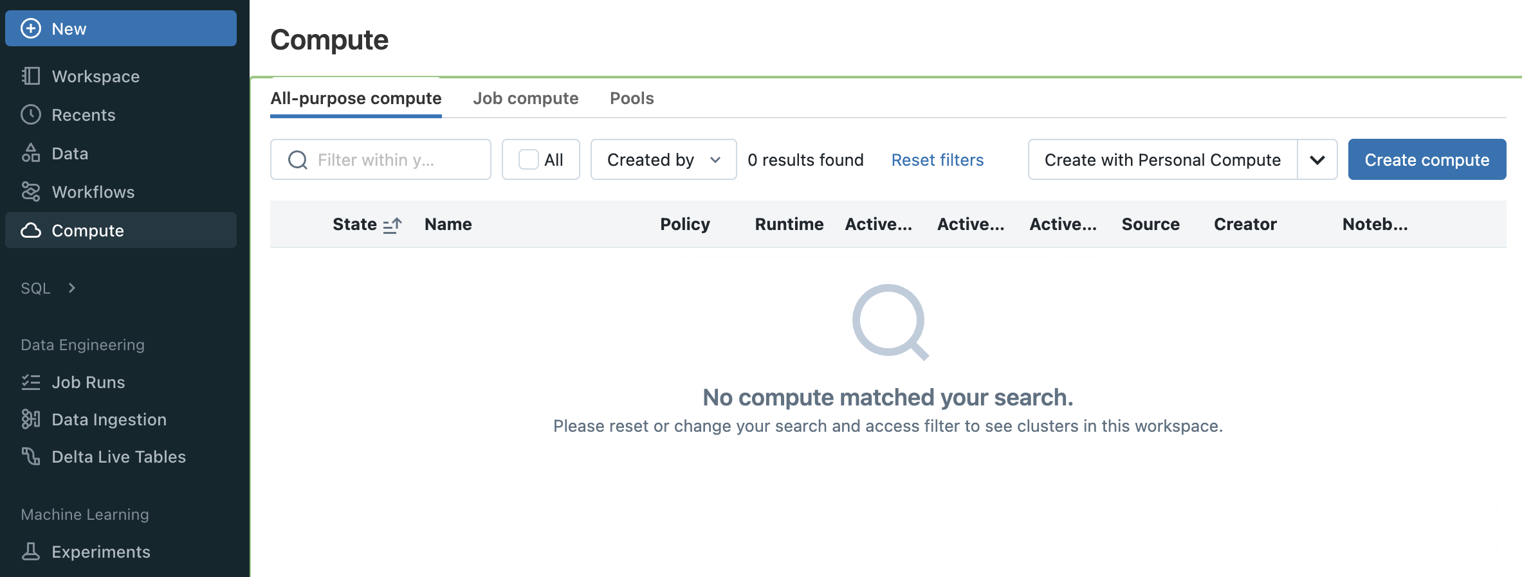This screenshot has width=1522, height=577.
Task: Open Experiments in sidebar
Action: (121, 551)
